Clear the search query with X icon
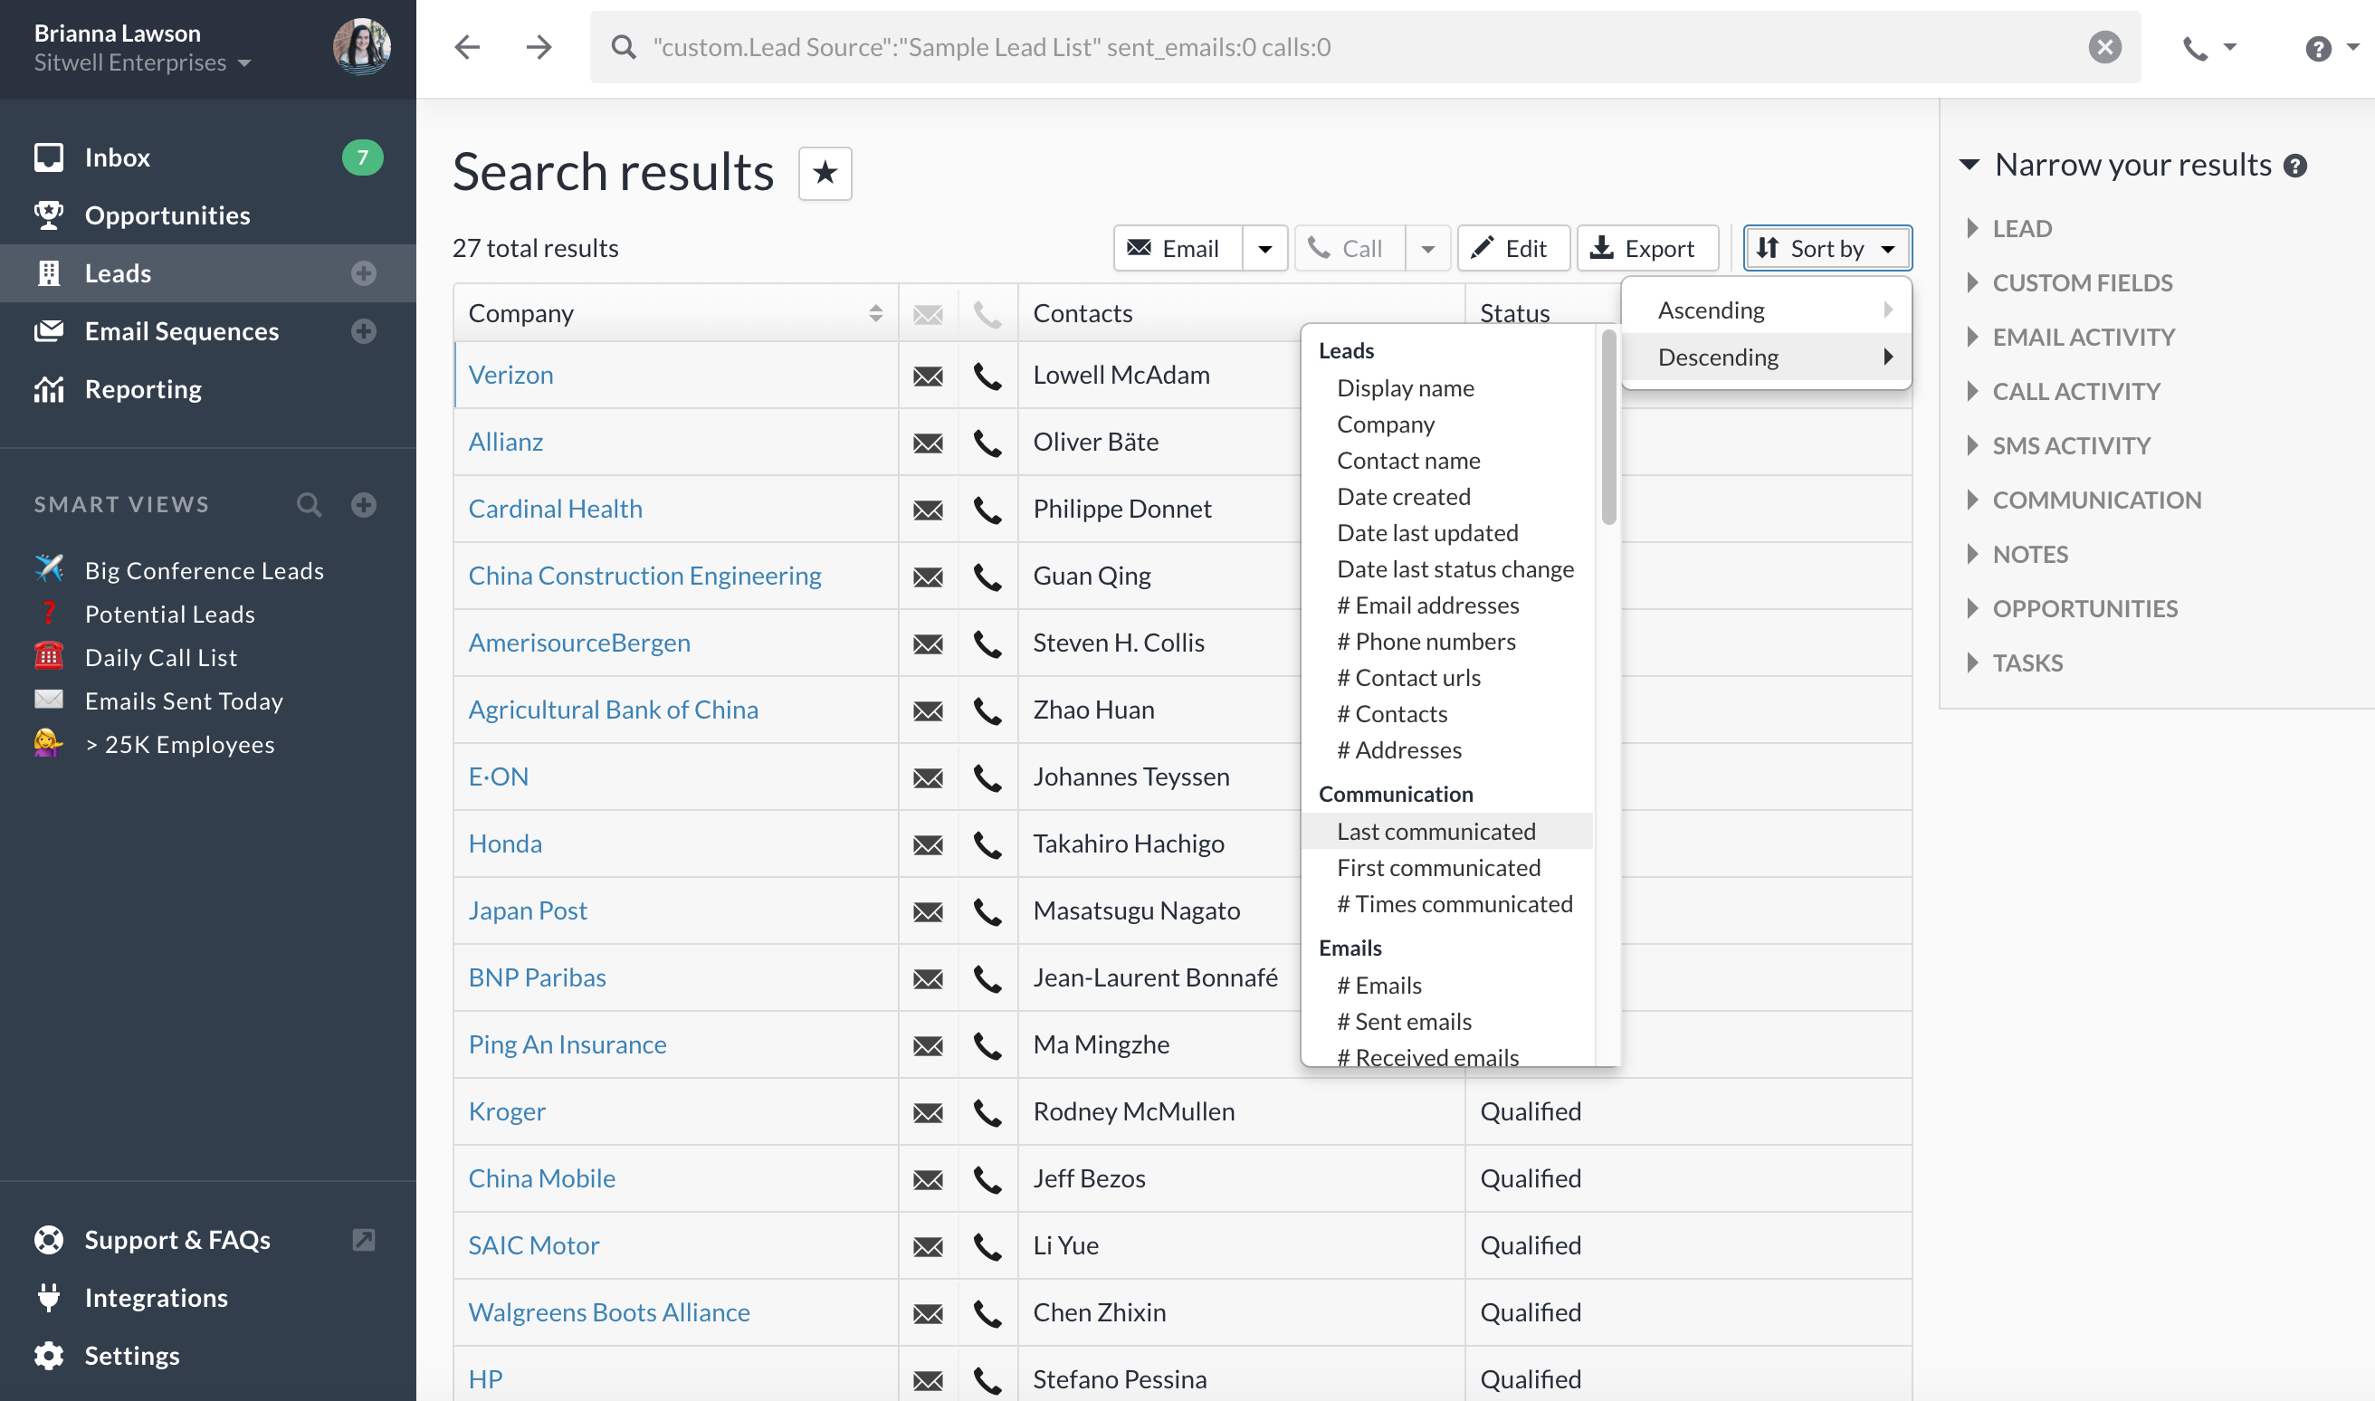This screenshot has width=2375, height=1401. [x=2104, y=47]
